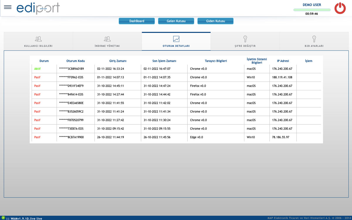352x220 pixels.
Task: Click the Durum column header
Action: click(44, 61)
